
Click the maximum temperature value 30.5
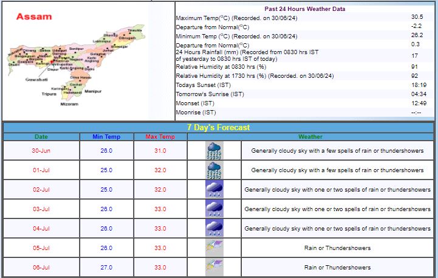(x=417, y=17)
